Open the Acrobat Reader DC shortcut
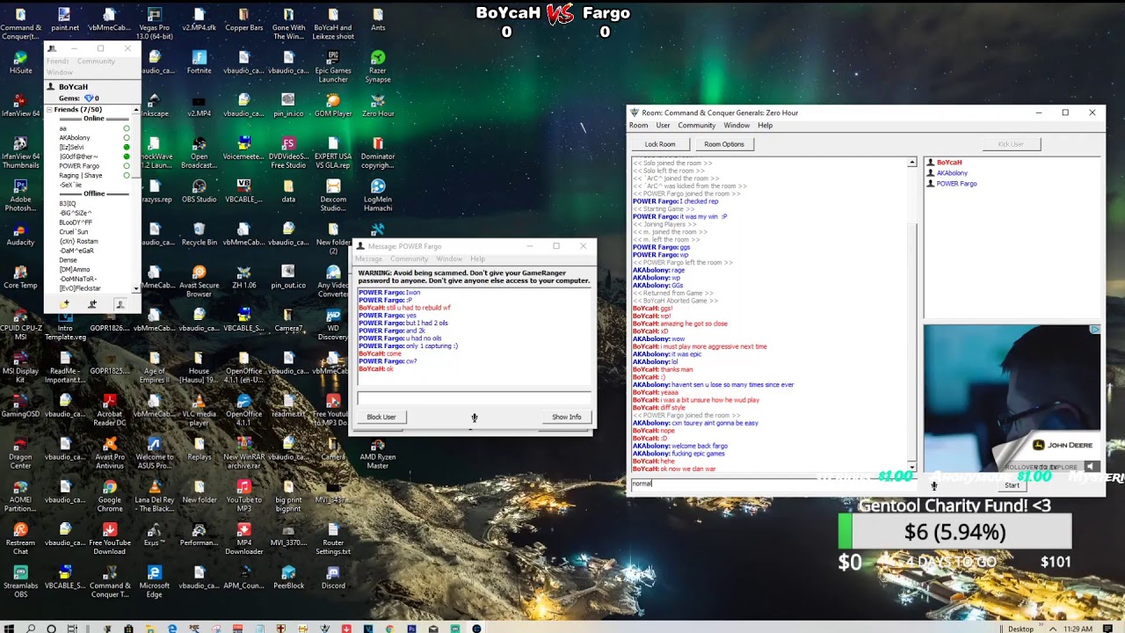 coord(109,410)
